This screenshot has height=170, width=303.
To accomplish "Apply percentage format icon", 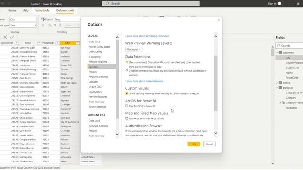I will (x=50, y=25).
